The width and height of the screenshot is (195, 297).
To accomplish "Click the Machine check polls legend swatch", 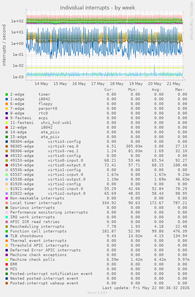I will tap(7, 260).
